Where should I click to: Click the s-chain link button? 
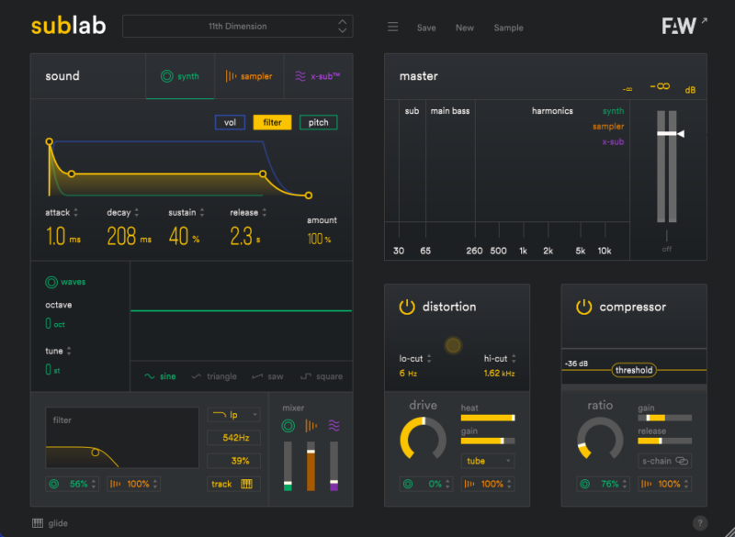point(664,461)
